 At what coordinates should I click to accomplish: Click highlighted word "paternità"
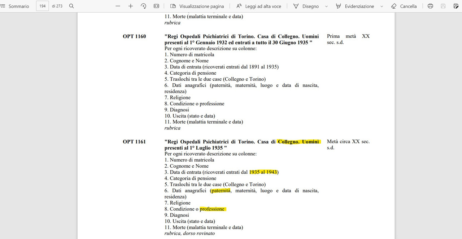click(221, 190)
